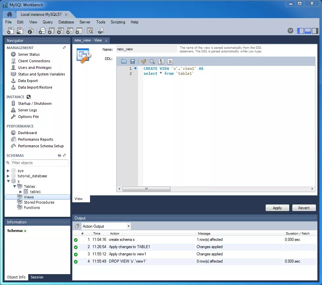322x285 pixels.
Task: Select the Functions tree item
Action: point(32,208)
